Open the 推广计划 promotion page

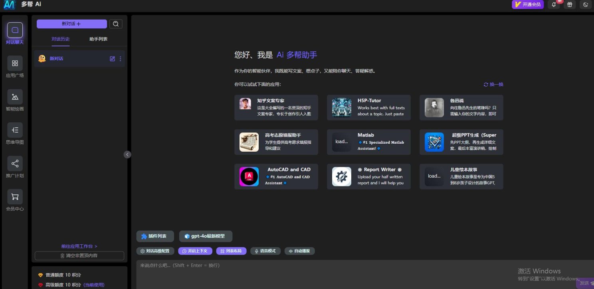point(15,167)
